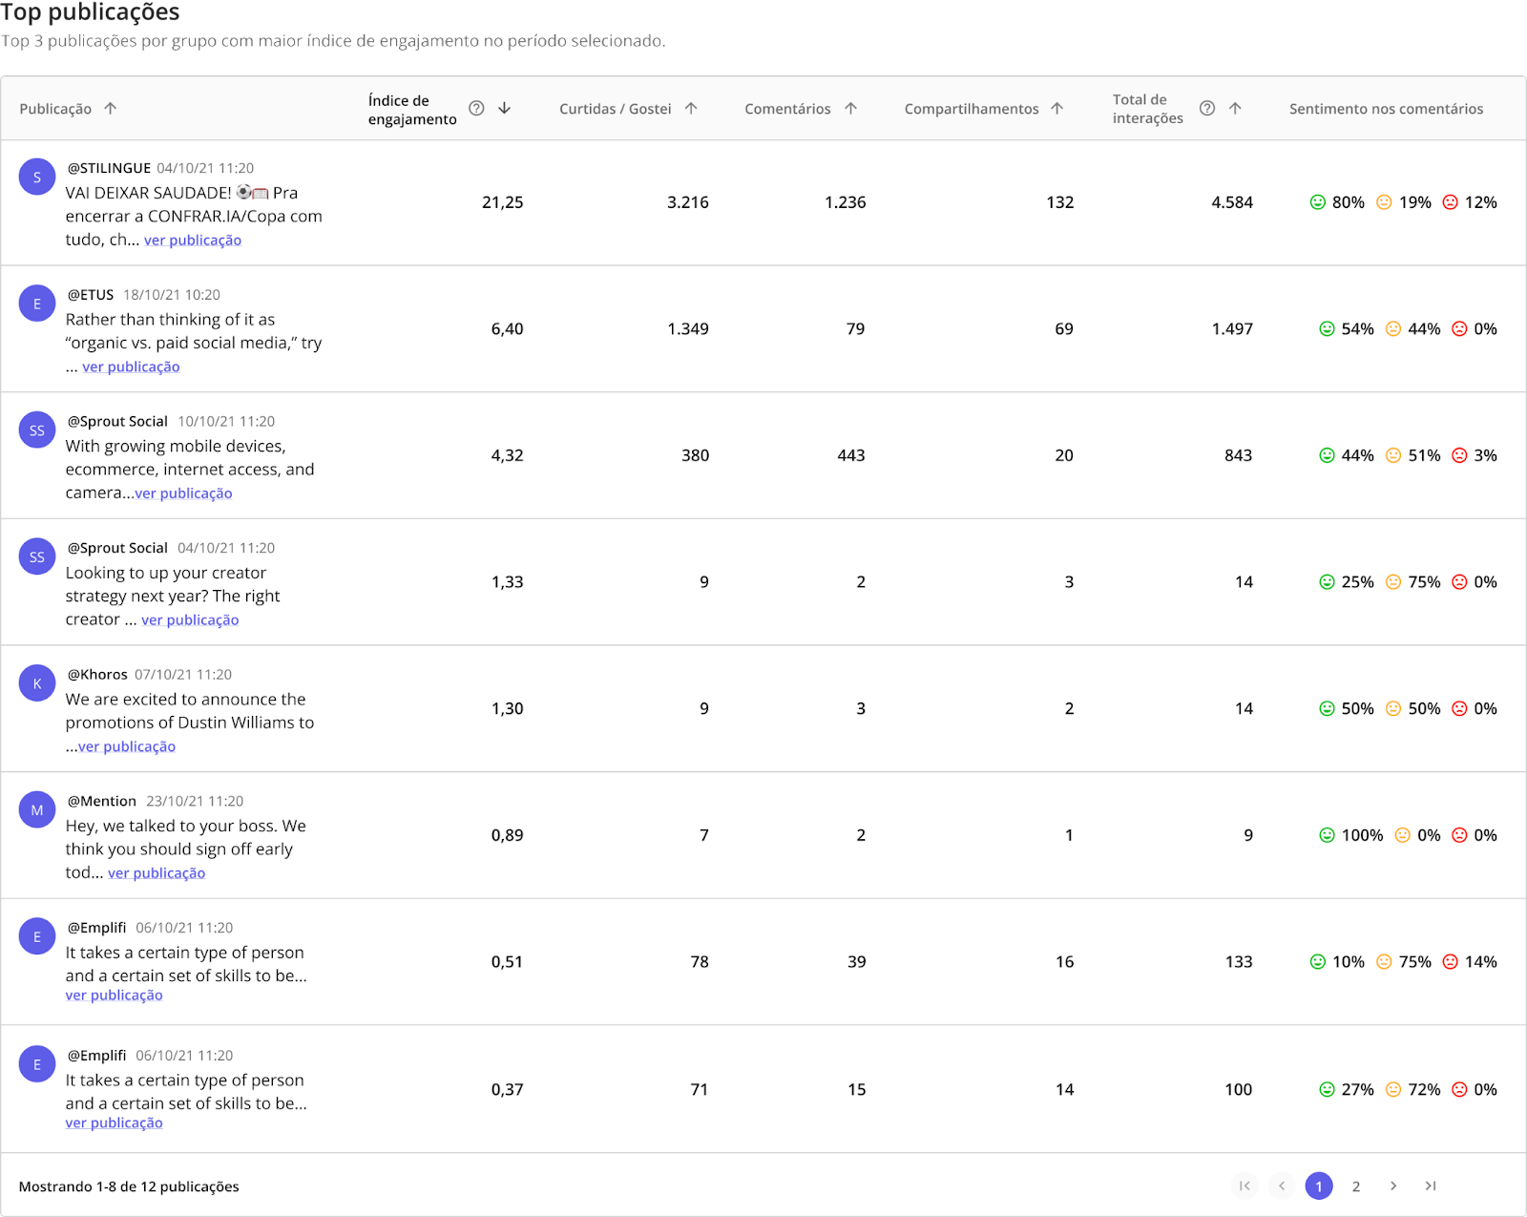Sort by Compartilhamentos column arrow
Screen dimensions: 1527x1217
(1057, 109)
